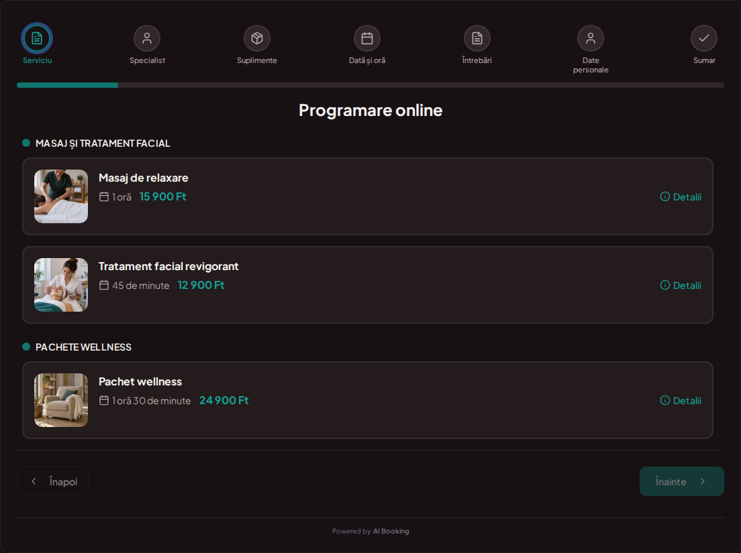
Task: Choose the Masaj de relaxare service card
Action: (368, 196)
